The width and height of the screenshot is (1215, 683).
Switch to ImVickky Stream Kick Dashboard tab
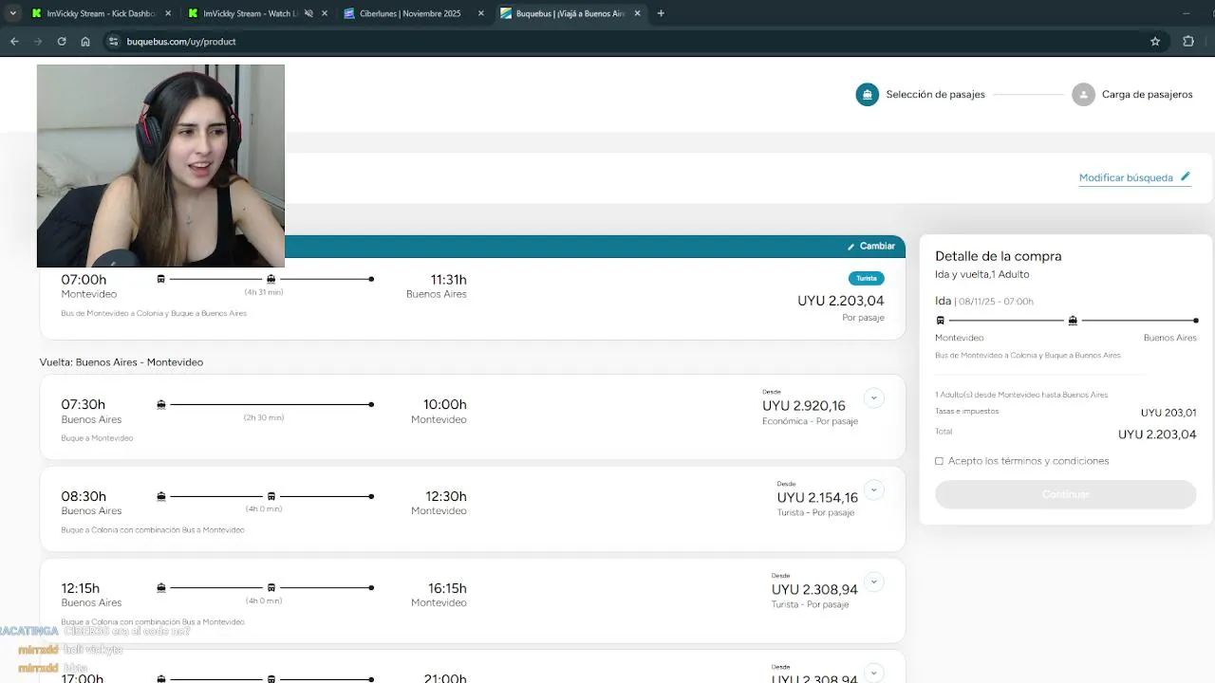(x=101, y=13)
